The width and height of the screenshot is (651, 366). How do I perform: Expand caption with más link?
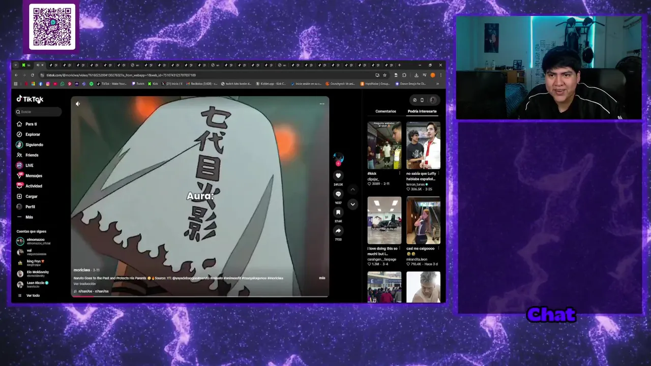pos(322,278)
